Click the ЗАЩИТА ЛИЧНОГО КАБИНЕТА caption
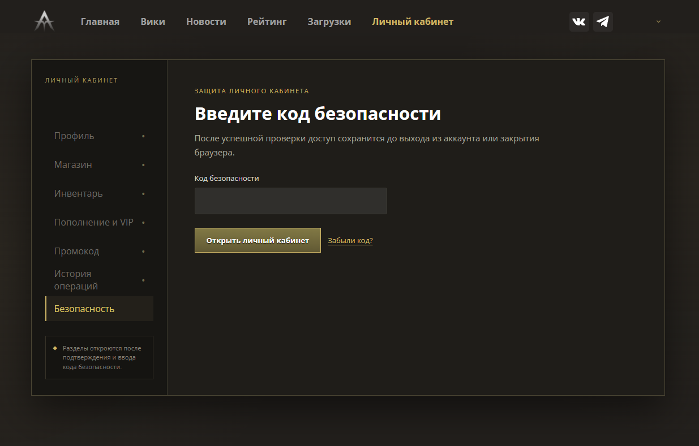Viewport: 699px width, 446px height. coord(252,91)
